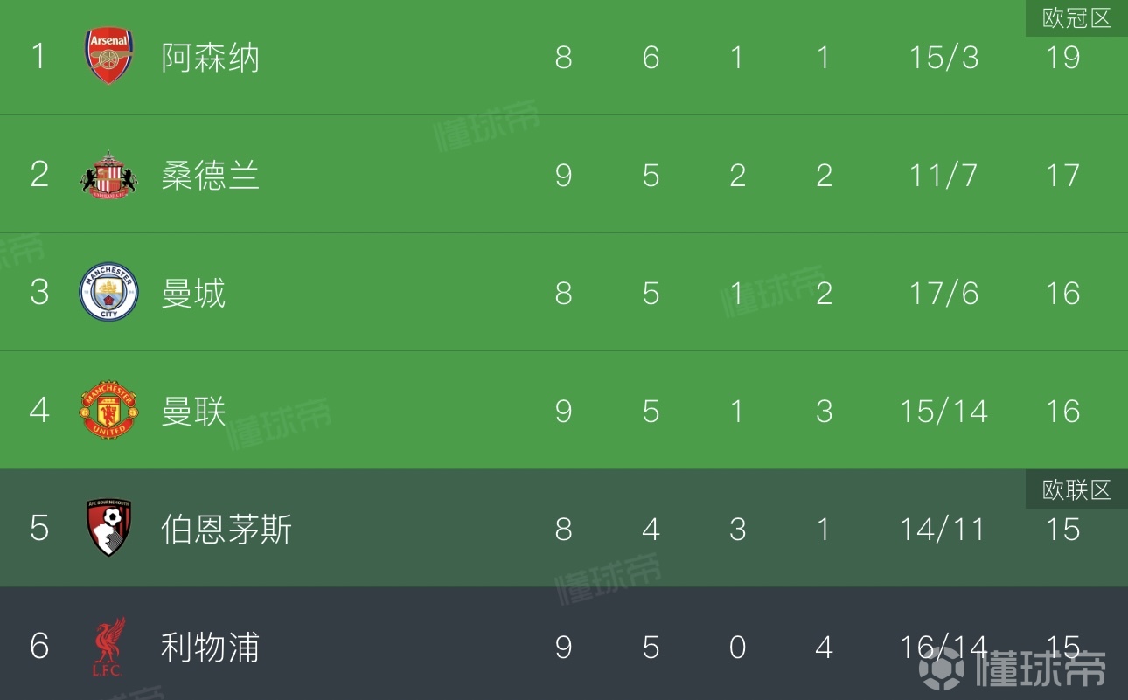Click the Manchester United club crest
This screenshot has height=700, width=1128.
[x=108, y=411]
